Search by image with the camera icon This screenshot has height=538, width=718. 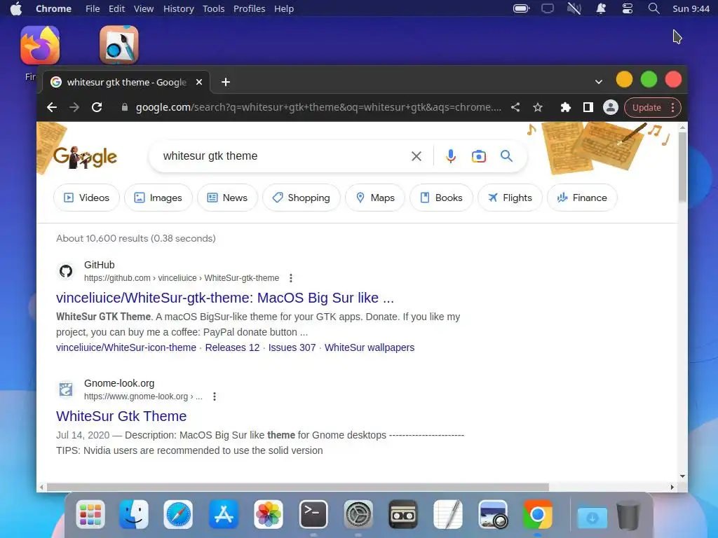pos(478,156)
